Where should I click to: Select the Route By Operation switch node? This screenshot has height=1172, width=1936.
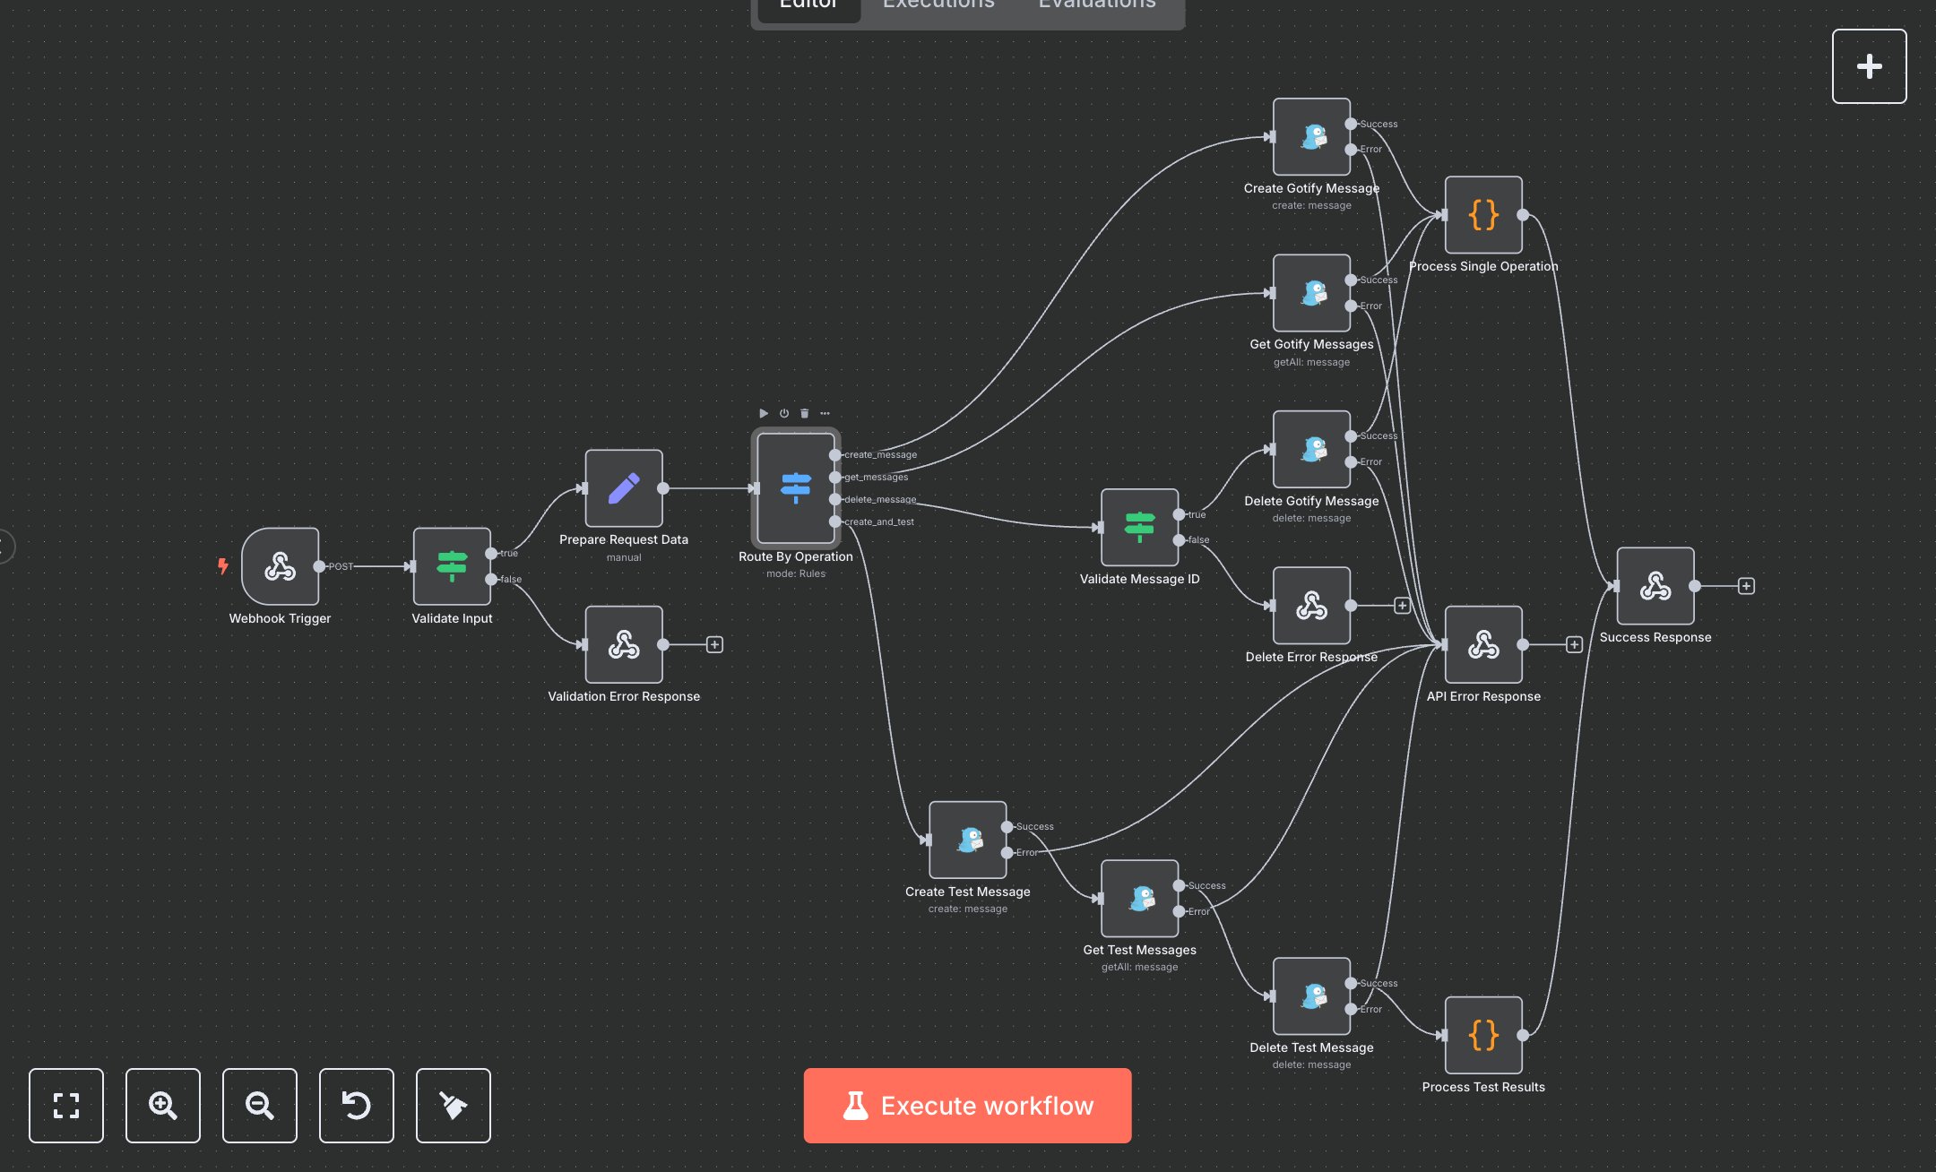coord(796,488)
